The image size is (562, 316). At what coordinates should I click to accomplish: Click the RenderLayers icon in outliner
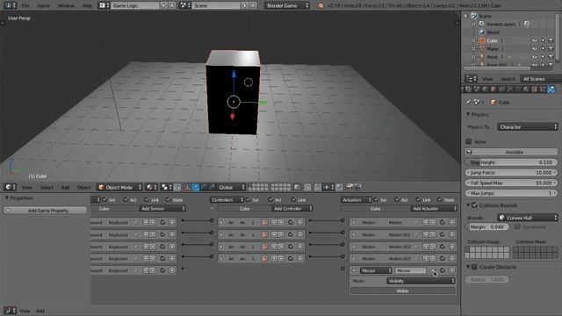point(482,24)
